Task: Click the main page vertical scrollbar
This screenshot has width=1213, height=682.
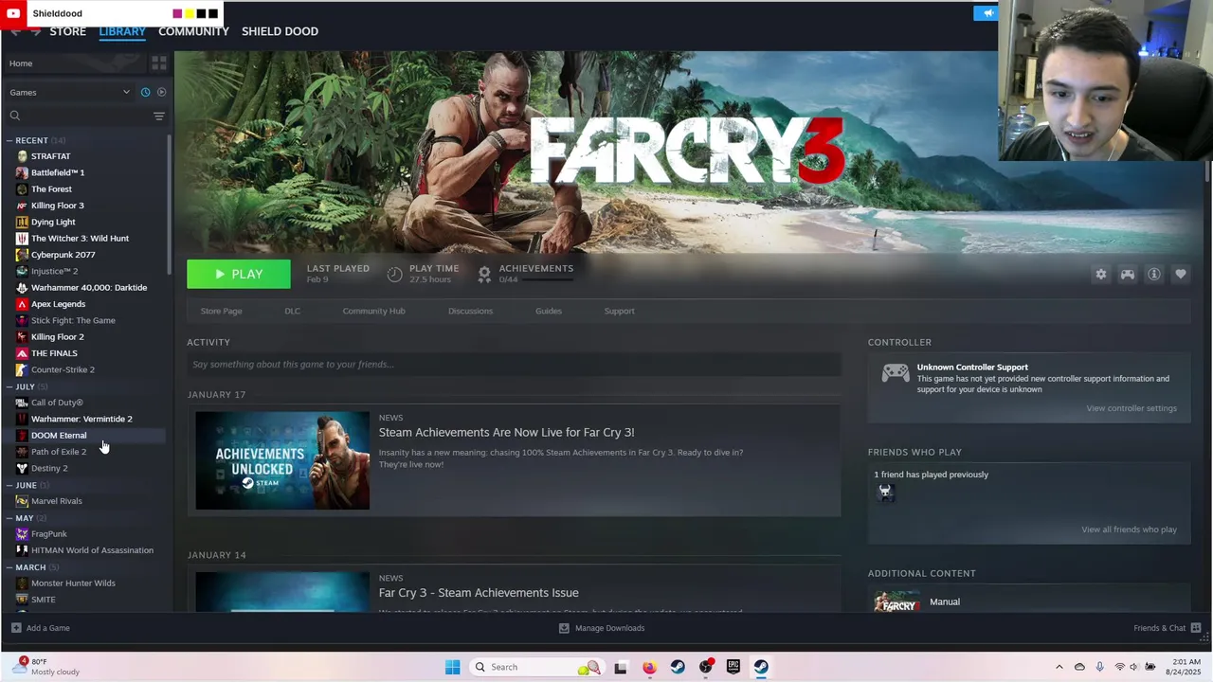Action: (x=1207, y=172)
